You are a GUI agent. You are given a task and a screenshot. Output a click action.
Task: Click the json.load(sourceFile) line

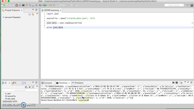pyautogui.click(x=64, y=23)
